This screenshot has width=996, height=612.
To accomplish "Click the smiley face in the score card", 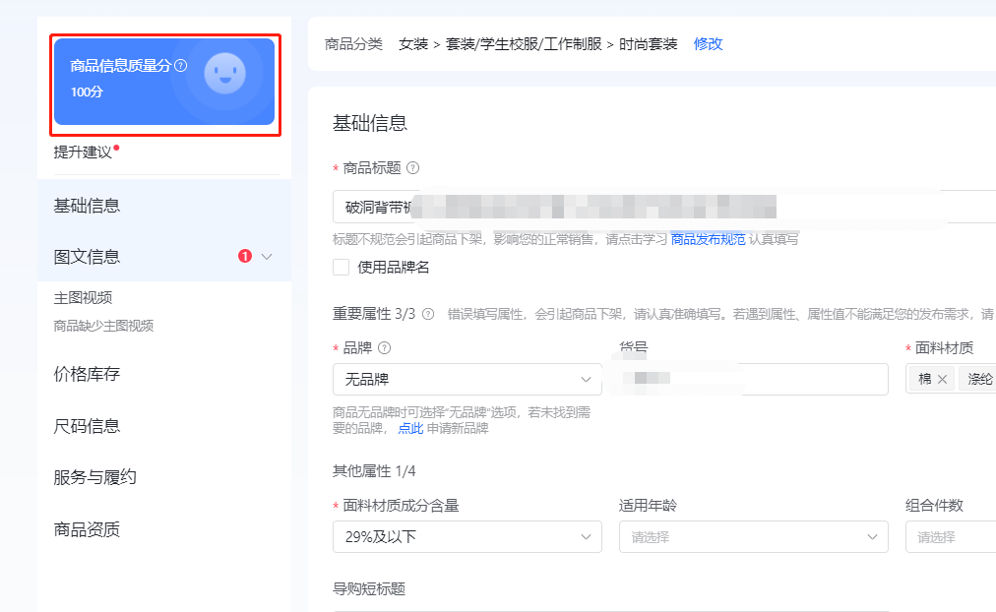I will 224,75.
